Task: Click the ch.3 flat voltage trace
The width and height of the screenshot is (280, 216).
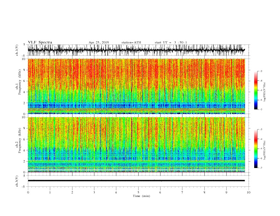Action: (x=136, y=181)
